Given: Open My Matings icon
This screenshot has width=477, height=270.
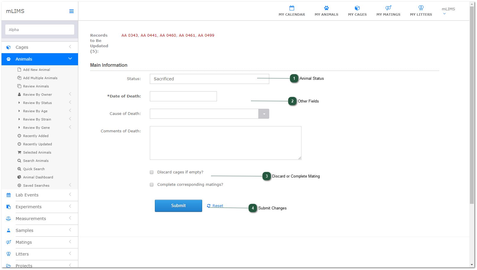Looking at the screenshot, I should [x=388, y=8].
